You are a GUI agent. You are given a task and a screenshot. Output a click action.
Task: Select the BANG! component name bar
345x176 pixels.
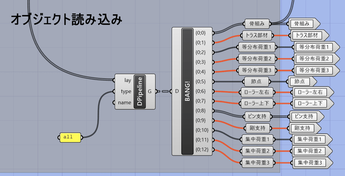coord(187,91)
